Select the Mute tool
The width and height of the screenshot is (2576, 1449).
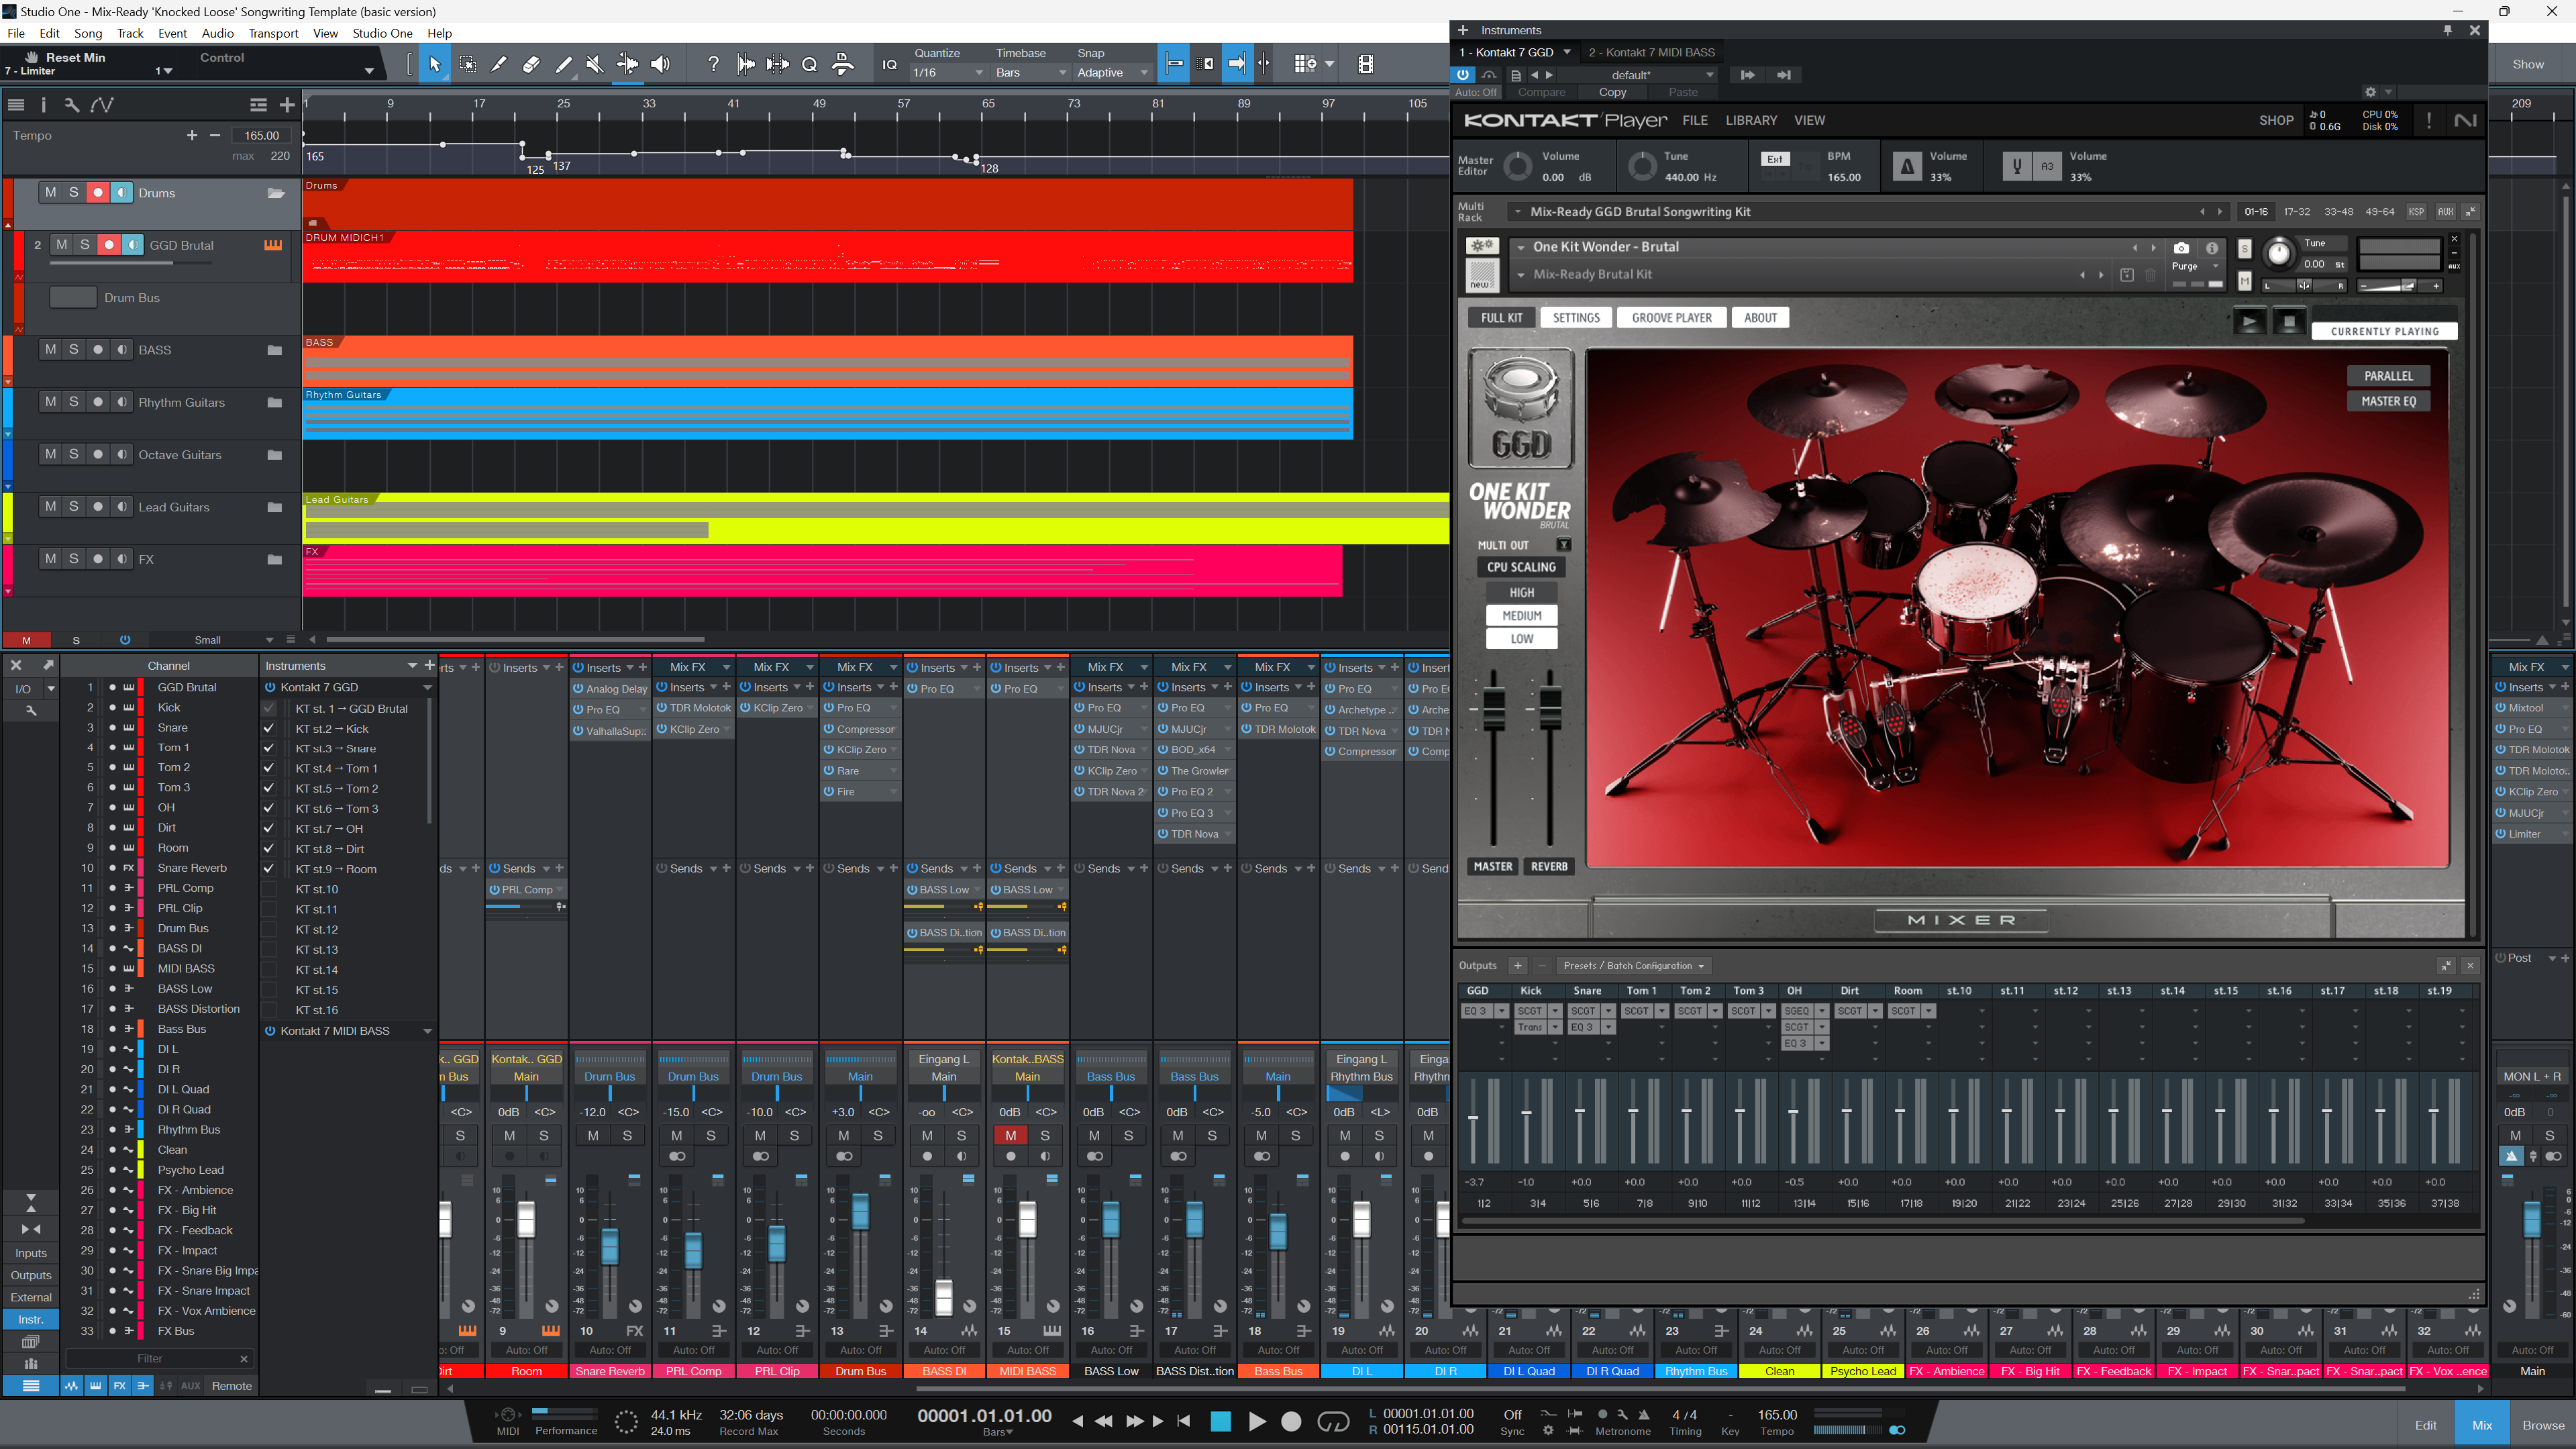point(595,64)
